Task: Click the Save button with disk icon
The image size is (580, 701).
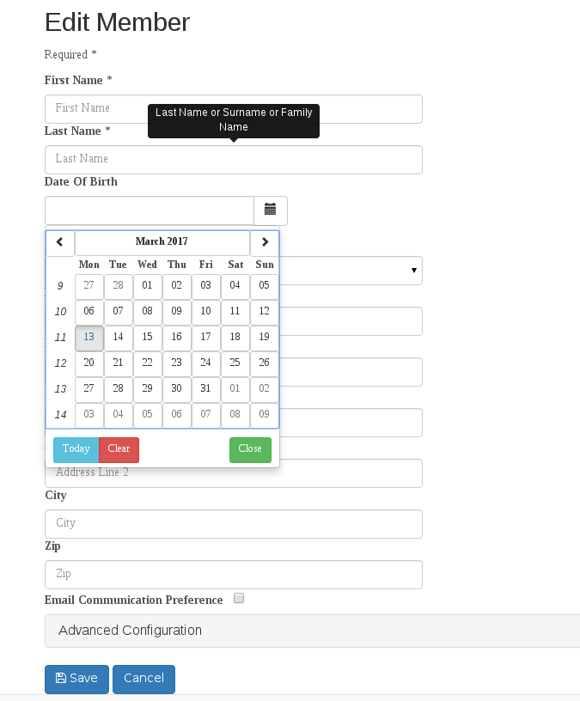Action: (76, 679)
